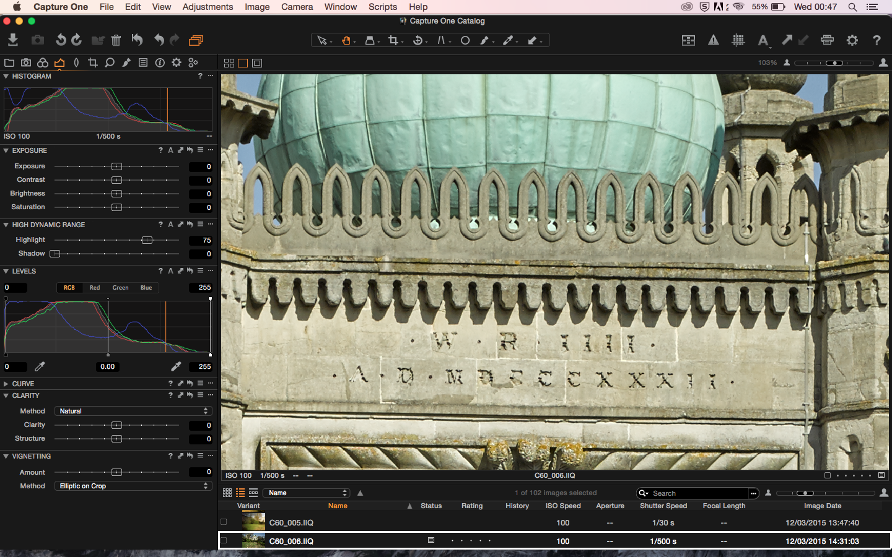The width and height of the screenshot is (892, 557).
Task: Open the Camera menu
Action: (297, 7)
